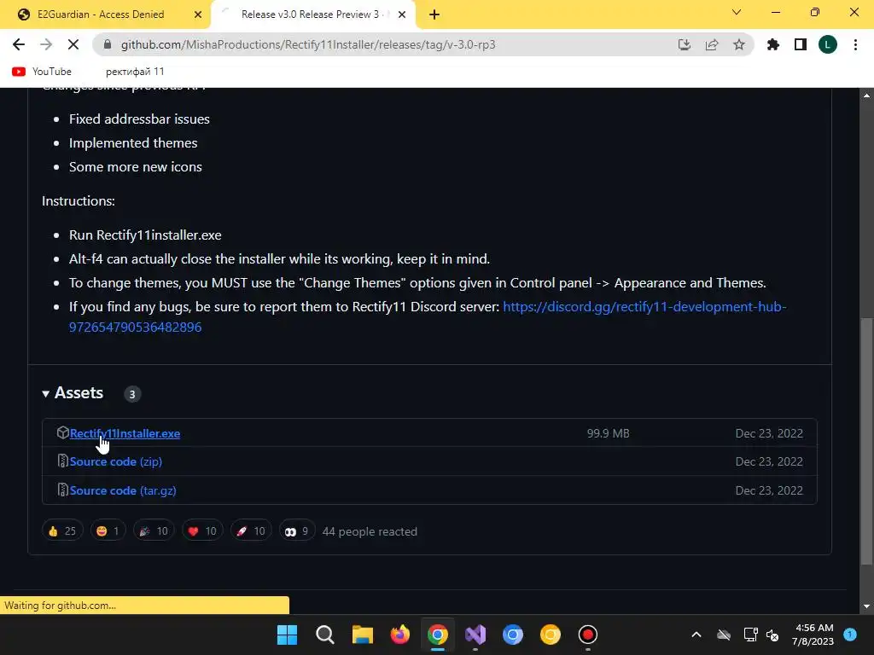Open the Chrome profile avatar L

pyautogui.click(x=828, y=44)
